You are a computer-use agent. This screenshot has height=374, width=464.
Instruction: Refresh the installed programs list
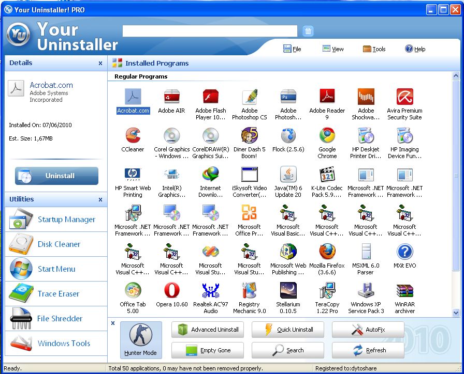[x=368, y=350]
